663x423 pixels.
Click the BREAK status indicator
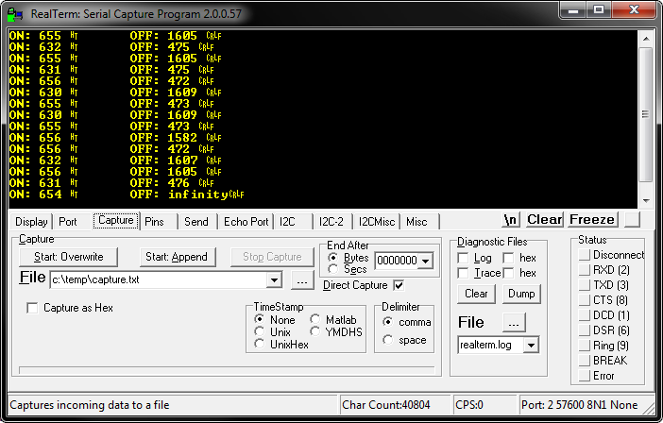585,361
